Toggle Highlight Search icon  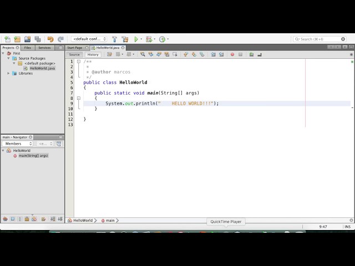pos(167,54)
